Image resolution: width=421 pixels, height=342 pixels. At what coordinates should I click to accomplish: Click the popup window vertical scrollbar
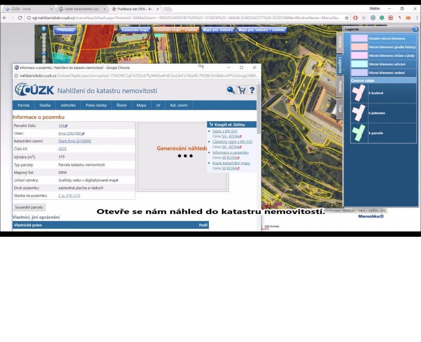pos(259,109)
